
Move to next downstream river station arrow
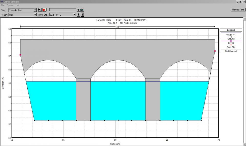78,15
